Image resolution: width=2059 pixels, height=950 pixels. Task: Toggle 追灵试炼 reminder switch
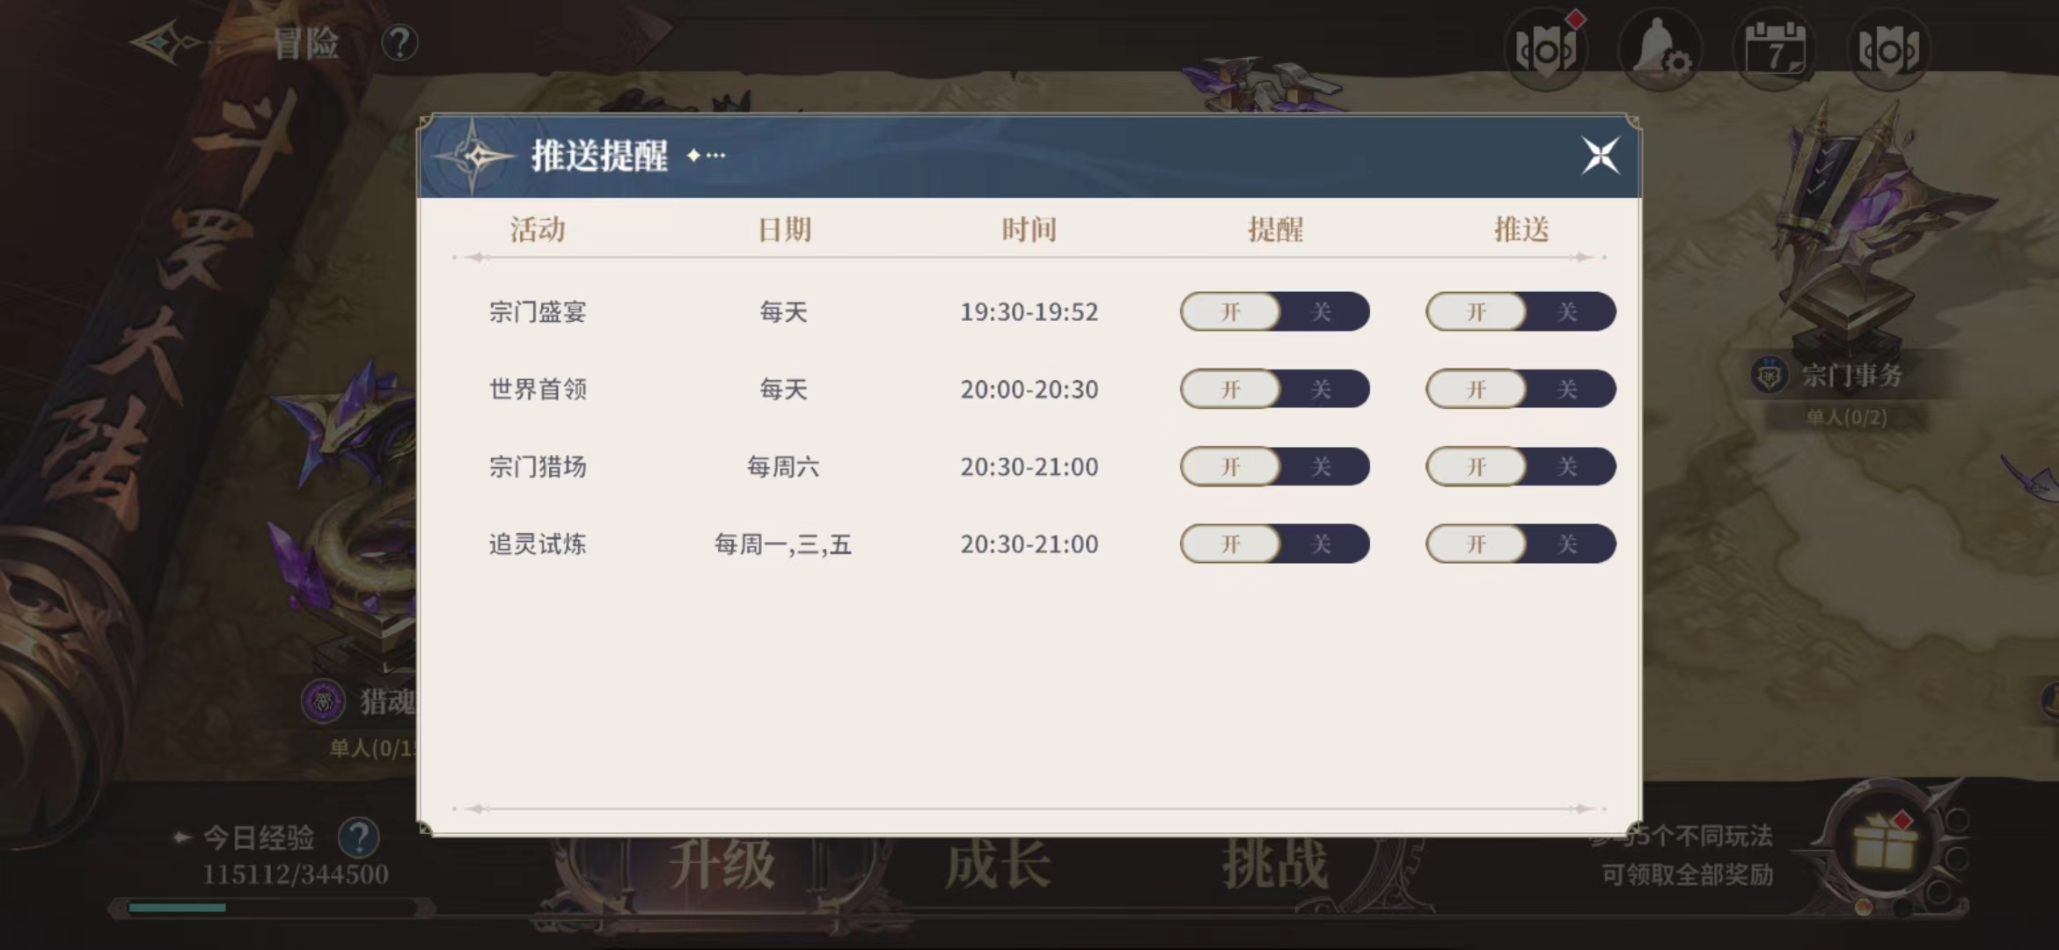coord(1274,544)
